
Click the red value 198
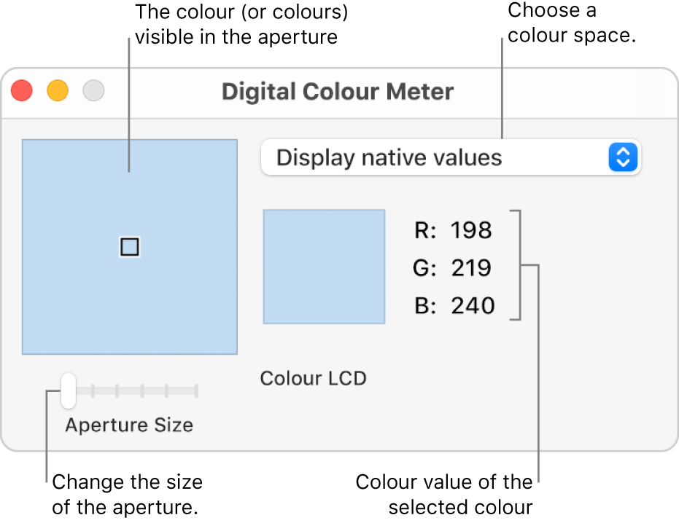471,231
